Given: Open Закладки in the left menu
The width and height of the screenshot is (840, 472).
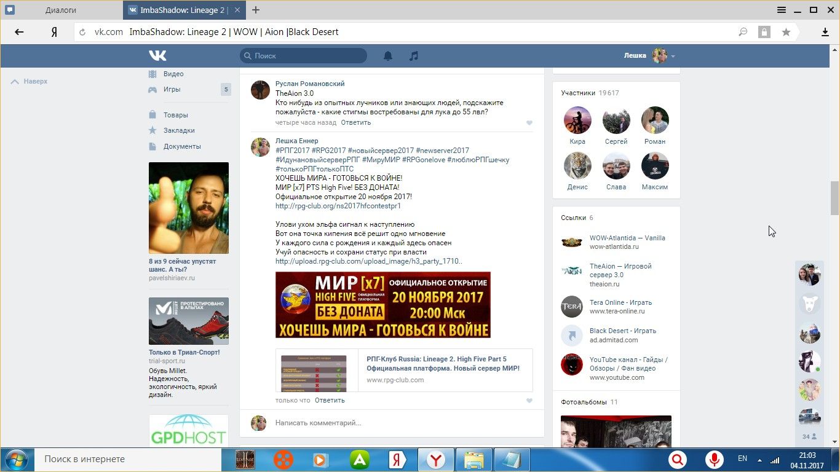Looking at the screenshot, I should click(x=179, y=130).
